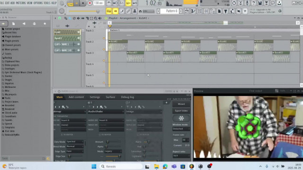Enable step editing mode
303x170 pixels.
coord(122,11)
